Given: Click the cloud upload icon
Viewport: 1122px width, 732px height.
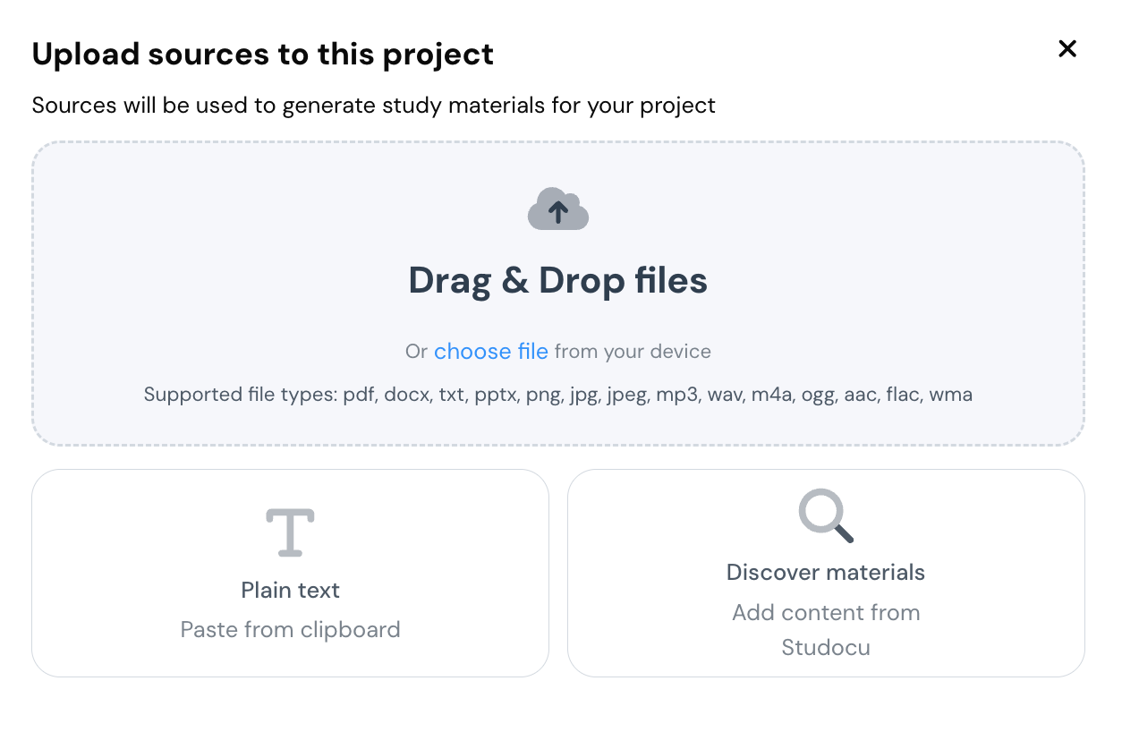Looking at the screenshot, I should tap(558, 209).
